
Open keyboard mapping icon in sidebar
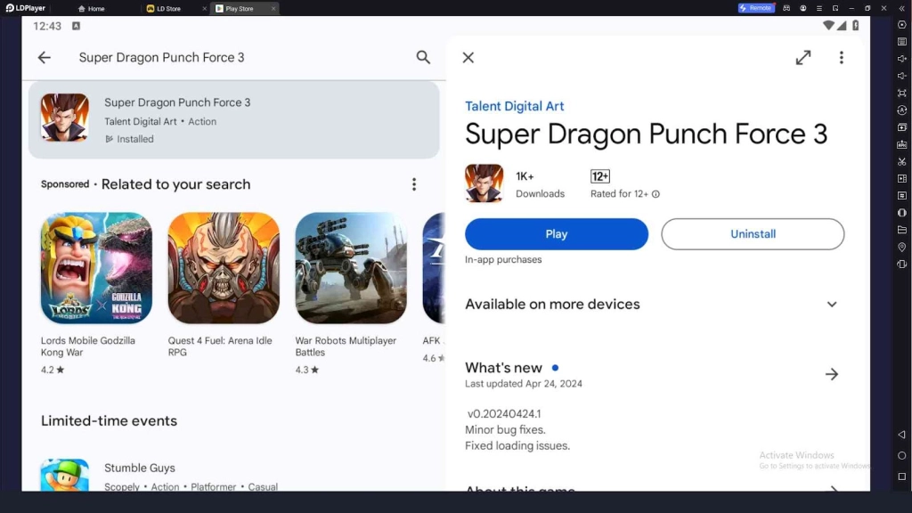pyautogui.click(x=902, y=42)
